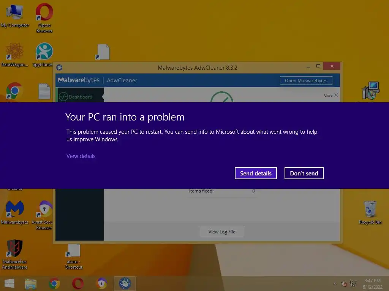Click the Windows Start button

[9, 283]
